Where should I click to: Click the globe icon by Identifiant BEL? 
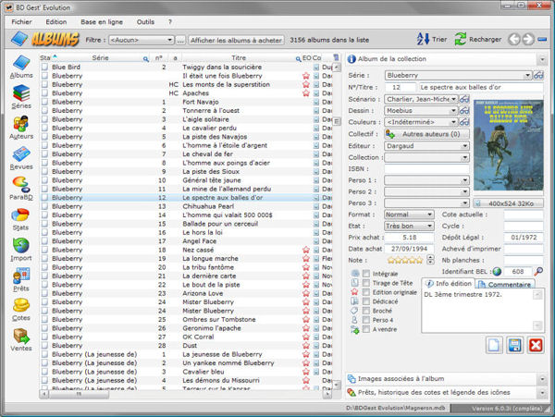(497, 271)
